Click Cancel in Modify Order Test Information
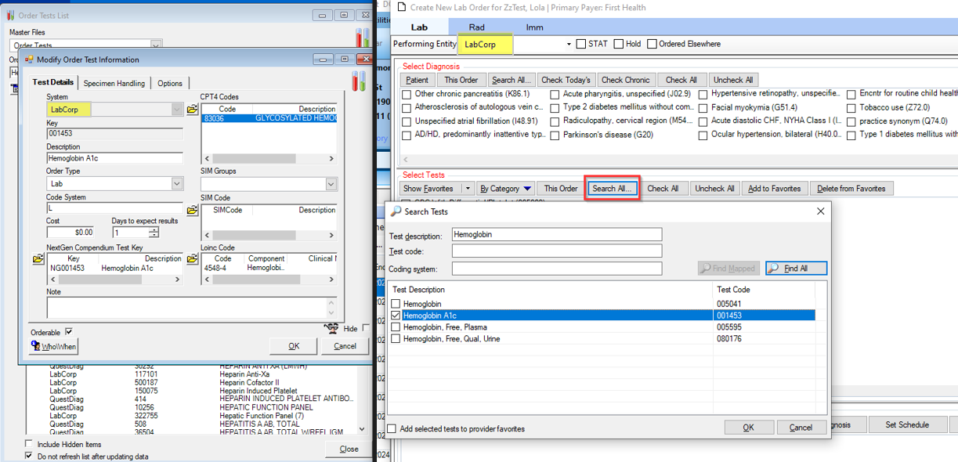Screen dimensions: 958x462 click(x=345, y=345)
